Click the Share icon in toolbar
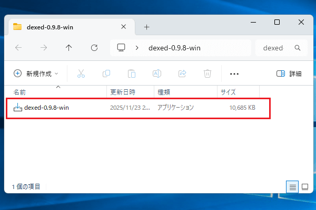The image size is (316, 210). (183, 74)
